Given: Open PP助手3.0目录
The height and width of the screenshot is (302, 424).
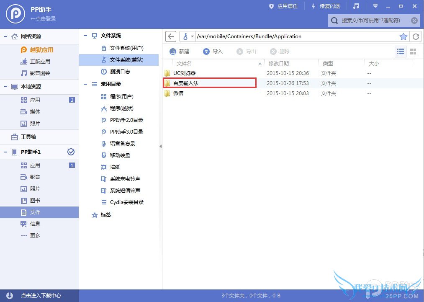Looking at the screenshot, I should point(119,132).
